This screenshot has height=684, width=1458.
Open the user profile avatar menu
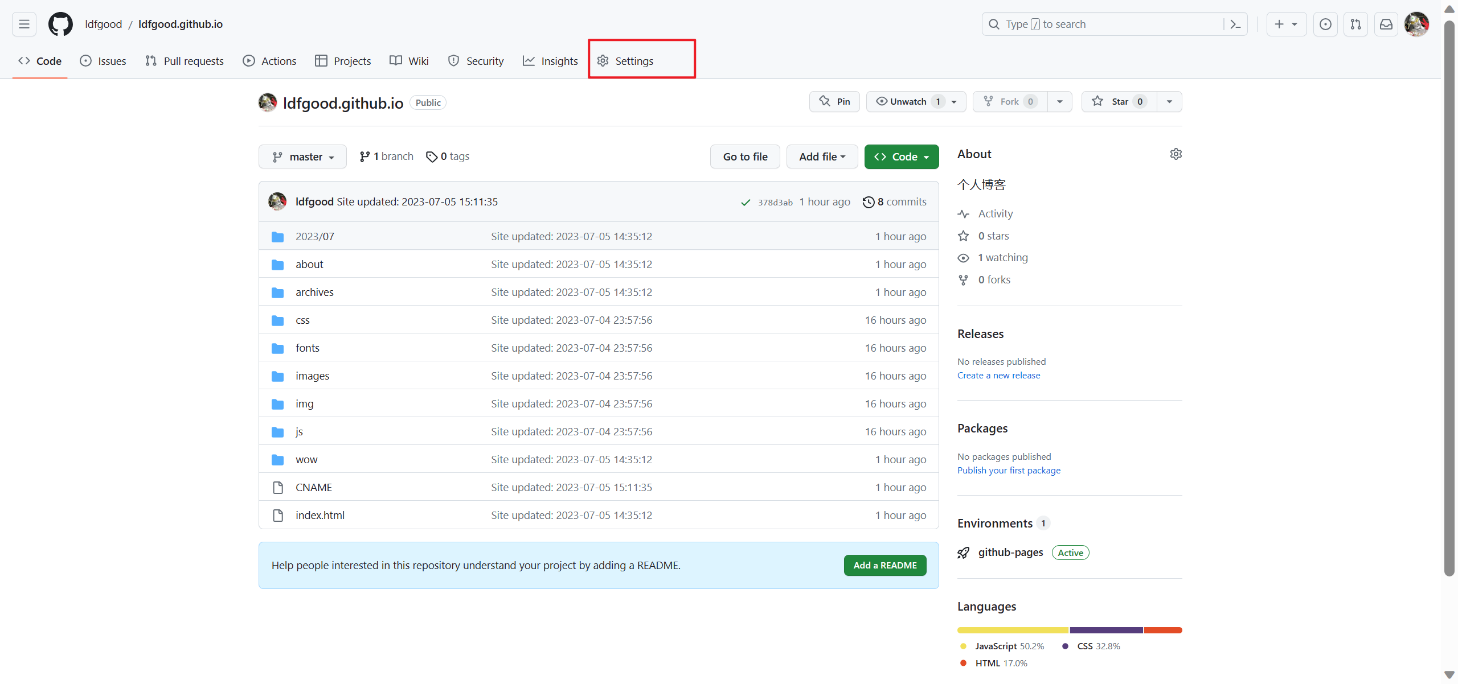(x=1416, y=24)
